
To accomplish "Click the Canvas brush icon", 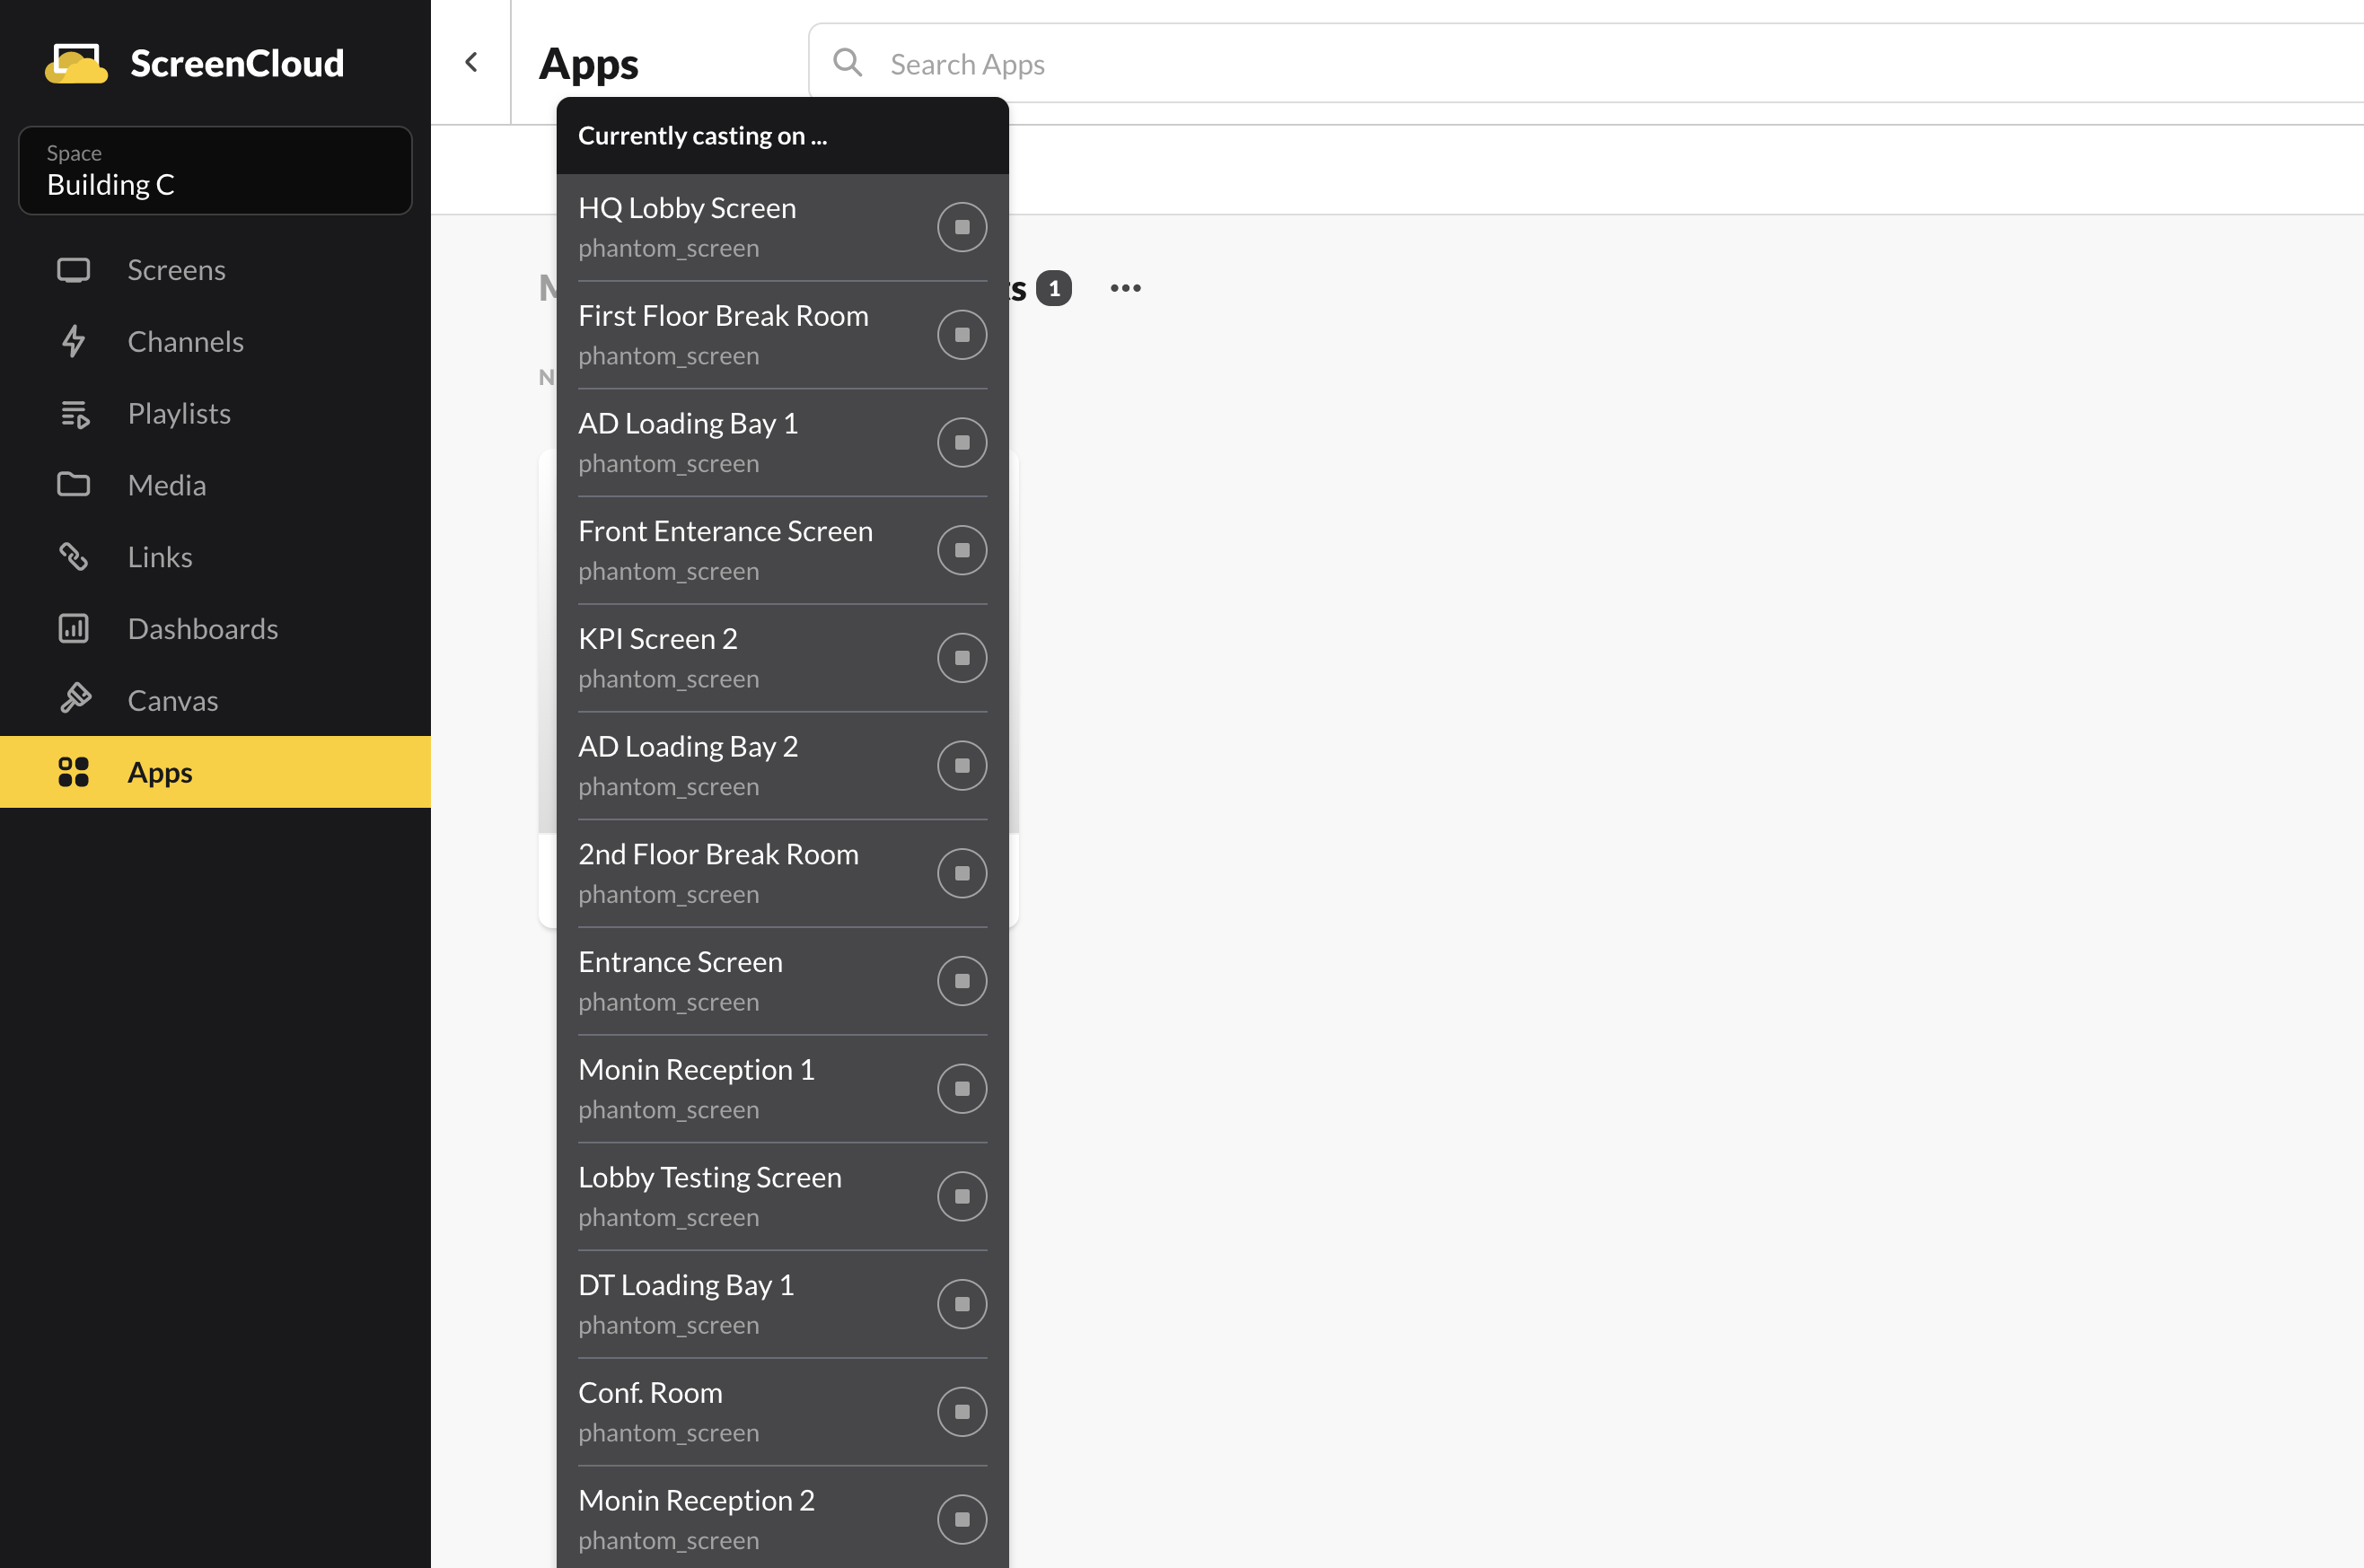I will (75, 699).
